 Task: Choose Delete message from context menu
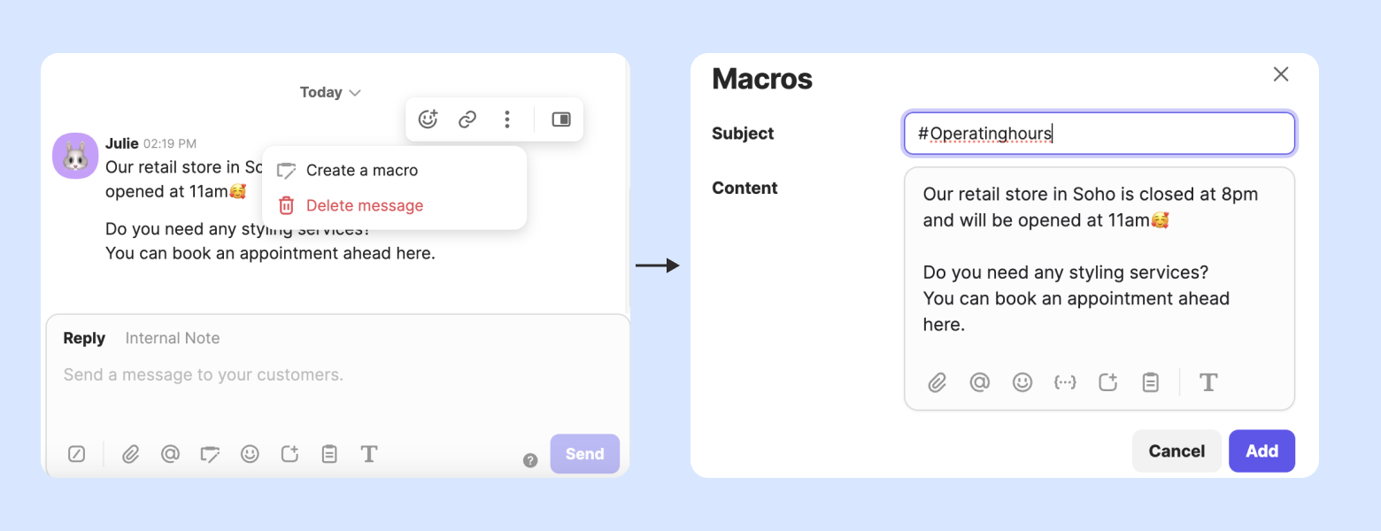point(364,205)
